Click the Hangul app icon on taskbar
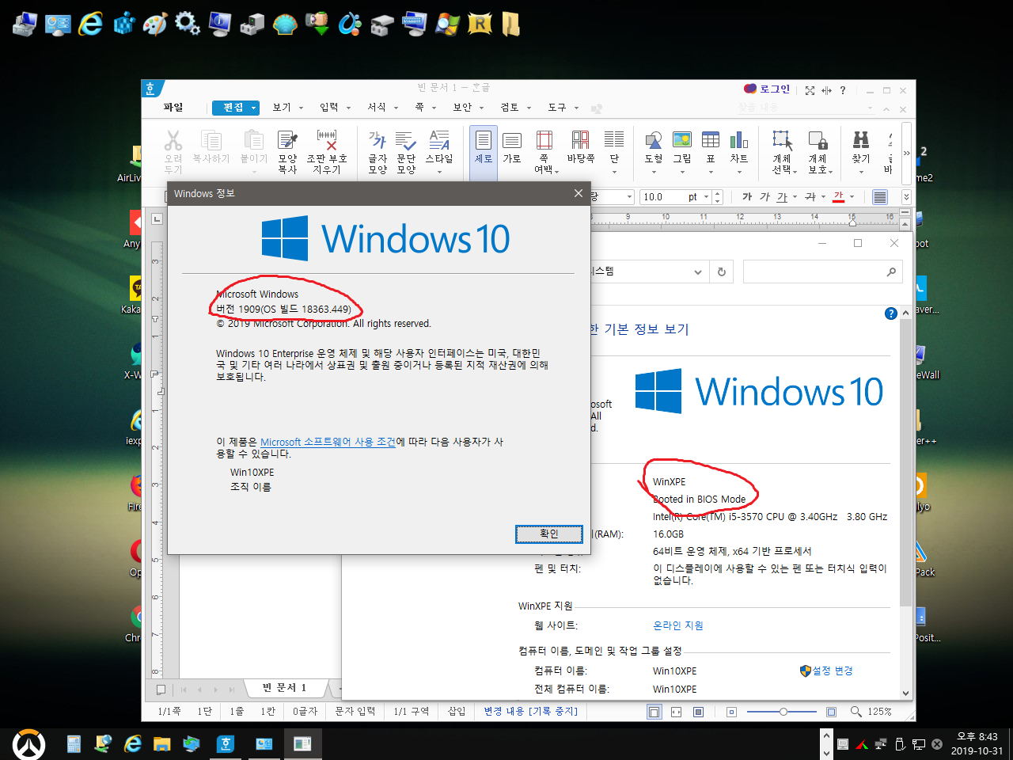1013x760 pixels. click(226, 744)
